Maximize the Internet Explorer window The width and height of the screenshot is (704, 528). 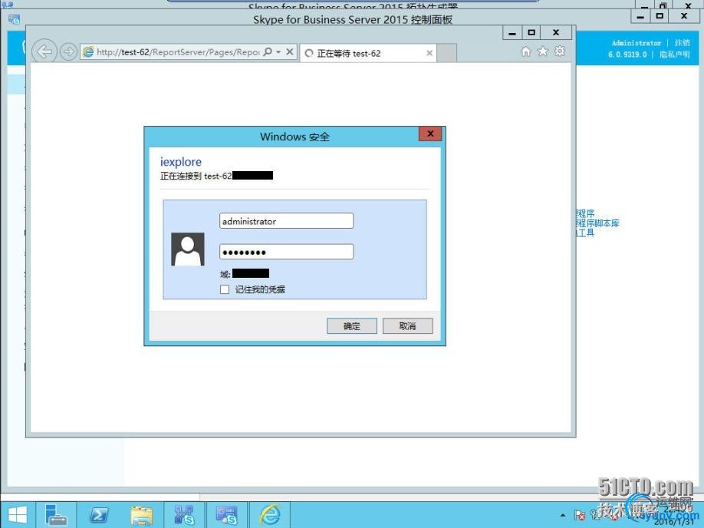tap(531, 33)
